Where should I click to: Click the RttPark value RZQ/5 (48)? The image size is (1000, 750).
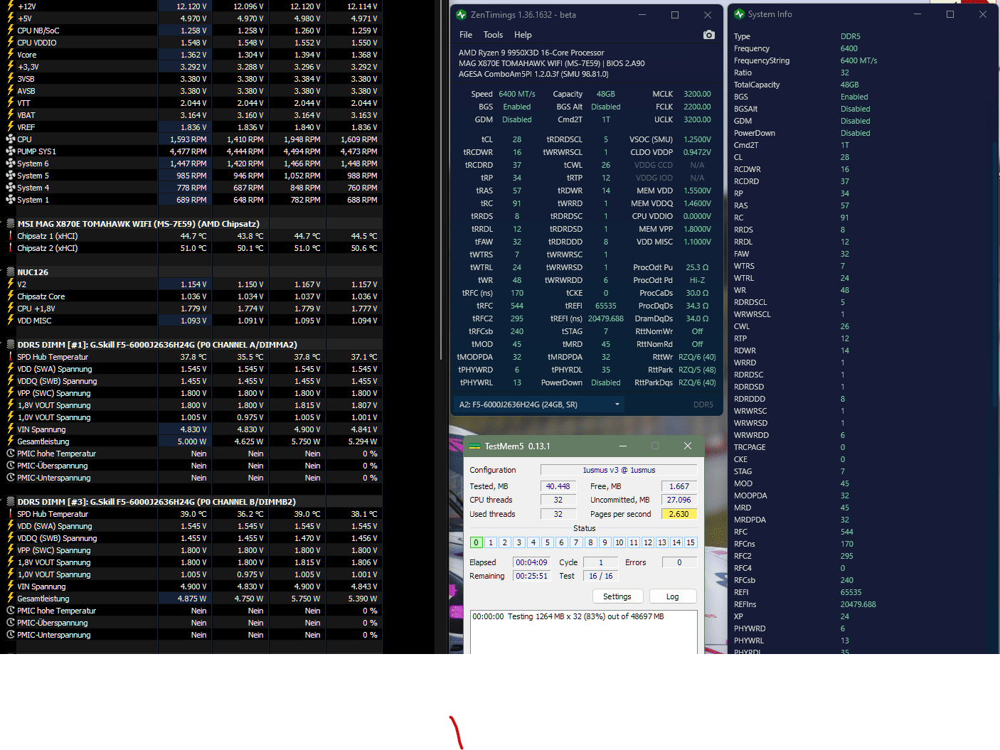(x=697, y=370)
